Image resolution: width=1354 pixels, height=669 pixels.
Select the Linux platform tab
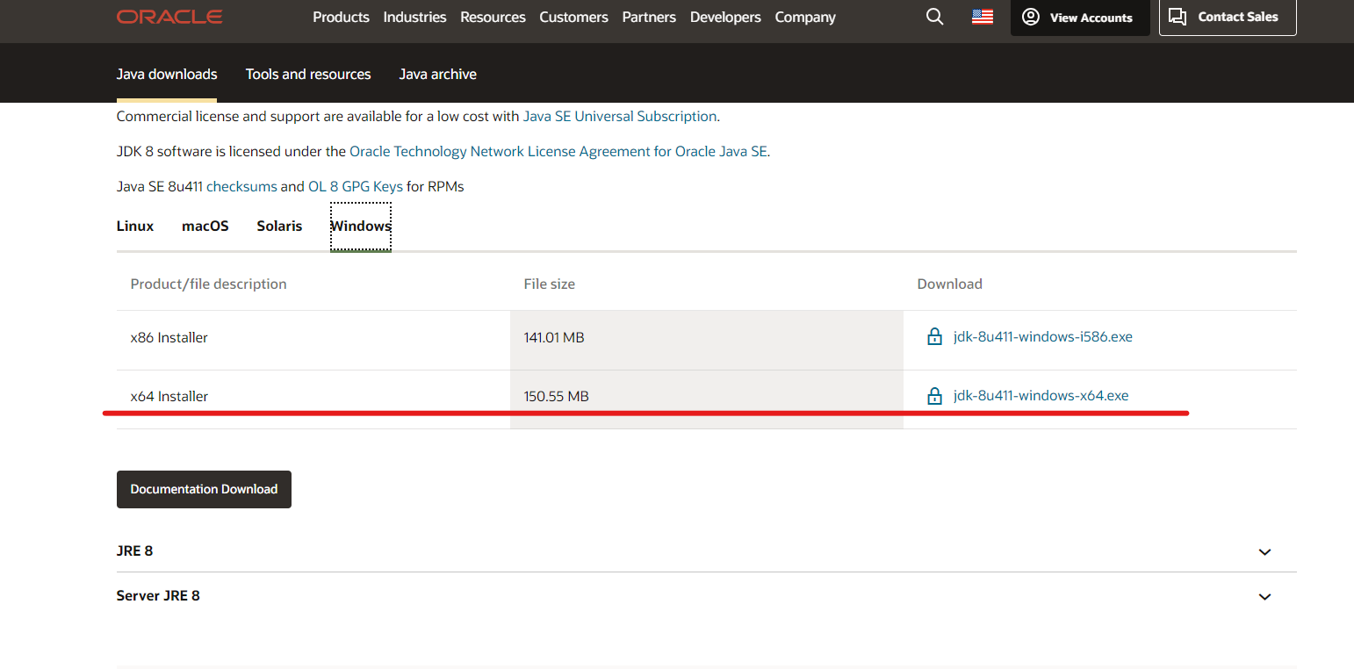[135, 227]
